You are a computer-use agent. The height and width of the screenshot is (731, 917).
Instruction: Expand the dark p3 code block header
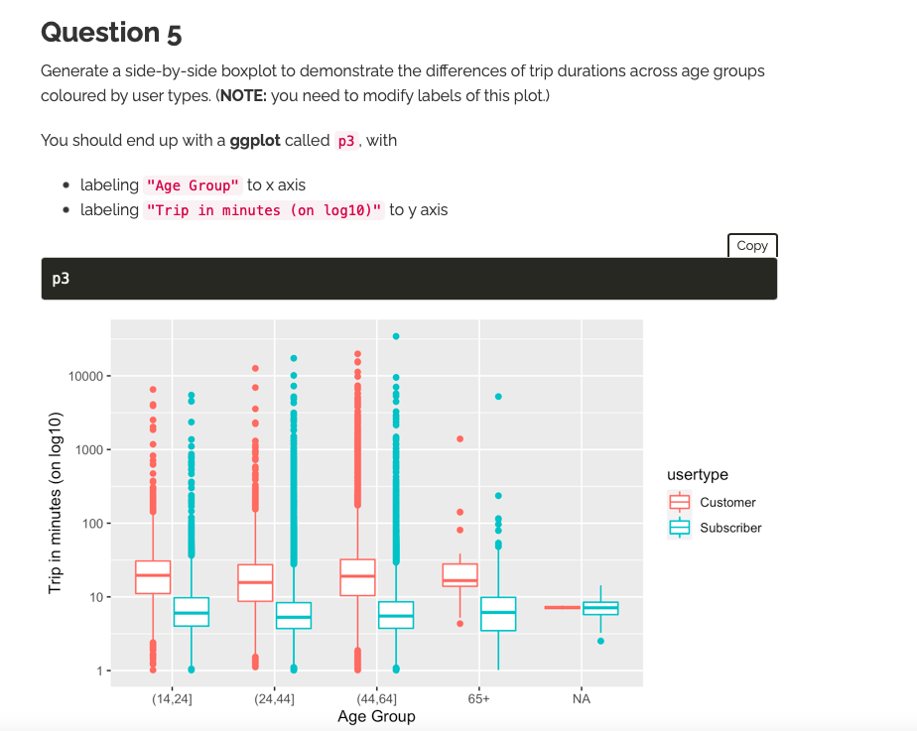[x=407, y=279]
